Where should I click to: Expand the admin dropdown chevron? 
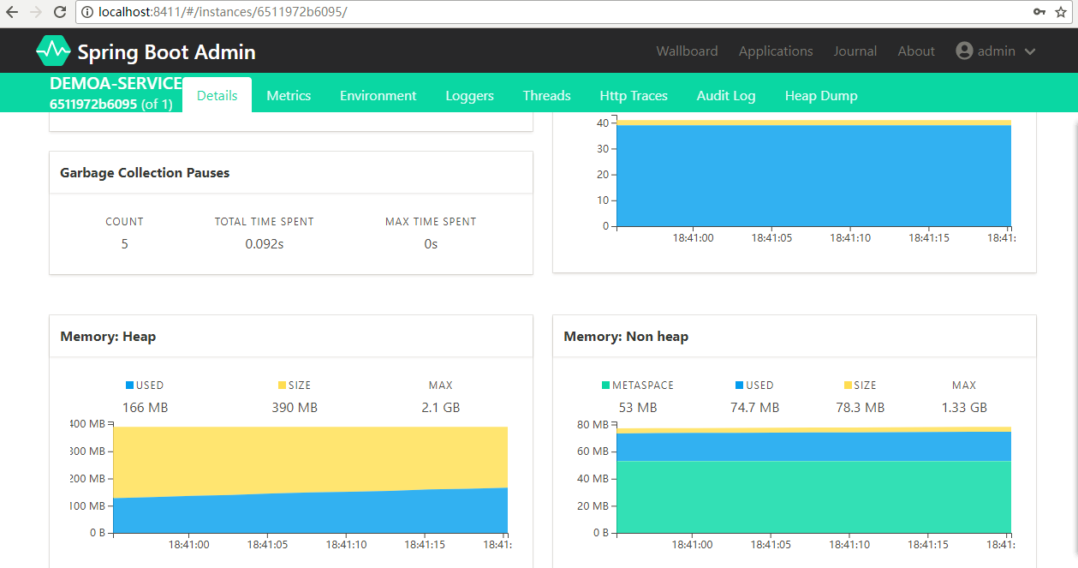pyautogui.click(x=1030, y=51)
